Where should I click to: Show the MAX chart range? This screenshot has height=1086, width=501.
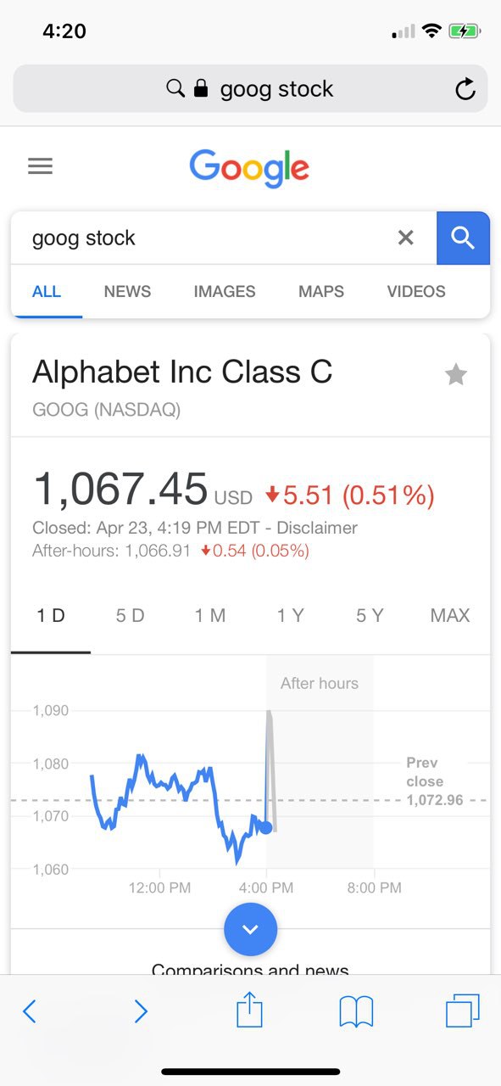click(x=450, y=616)
